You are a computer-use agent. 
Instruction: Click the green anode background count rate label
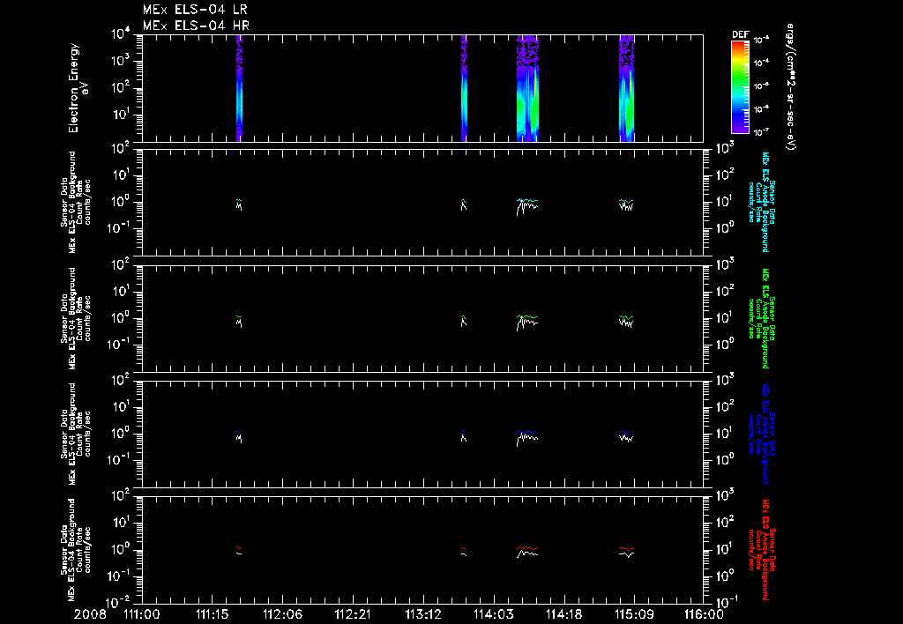point(761,318)
